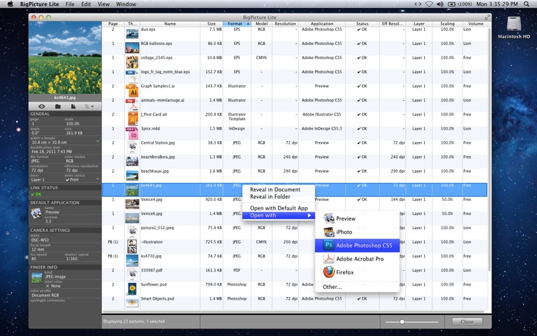Select Other... in Open with submenu
This screenshot has height=336, width=537.
[332, 287]
